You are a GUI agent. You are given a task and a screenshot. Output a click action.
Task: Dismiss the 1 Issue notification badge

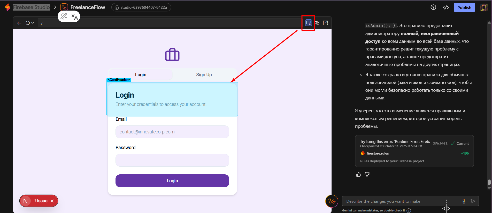[x=52, y=201]
